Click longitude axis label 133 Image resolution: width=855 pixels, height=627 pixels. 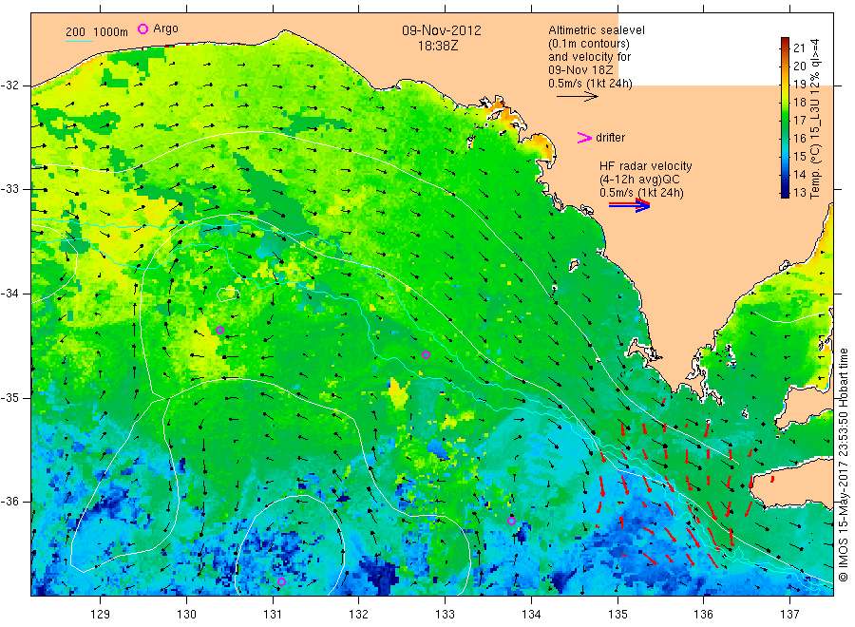445,615
